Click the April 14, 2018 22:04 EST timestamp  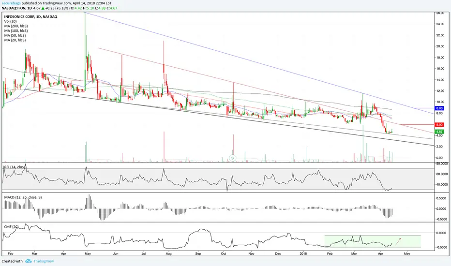click(x=92, y=3)
